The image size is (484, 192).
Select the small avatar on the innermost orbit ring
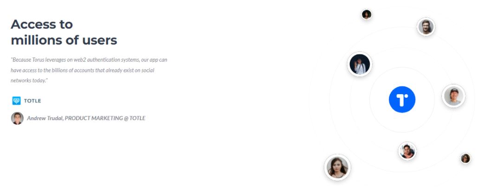(x=407, y=151)
